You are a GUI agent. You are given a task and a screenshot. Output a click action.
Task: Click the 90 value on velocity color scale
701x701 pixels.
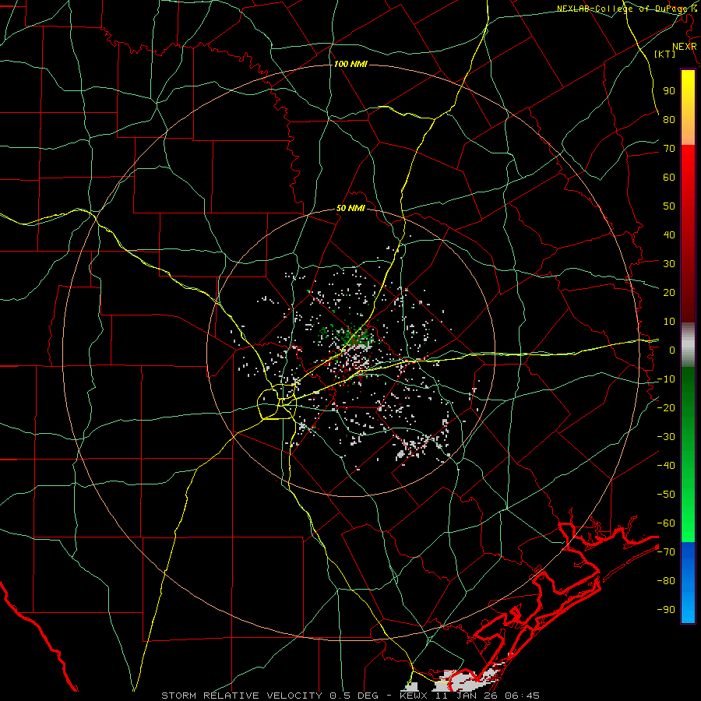669,91
